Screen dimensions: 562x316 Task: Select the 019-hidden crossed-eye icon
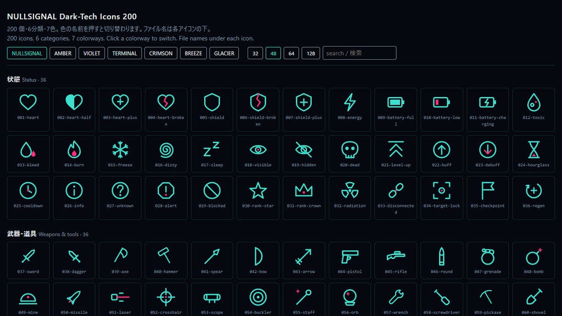coord(304,150)
